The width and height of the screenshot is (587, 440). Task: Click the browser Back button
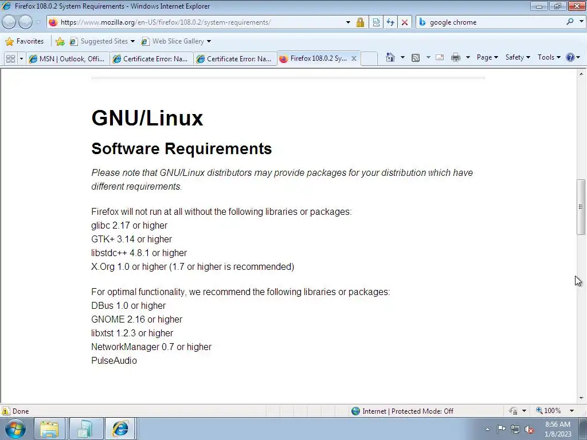coord(9,22)
